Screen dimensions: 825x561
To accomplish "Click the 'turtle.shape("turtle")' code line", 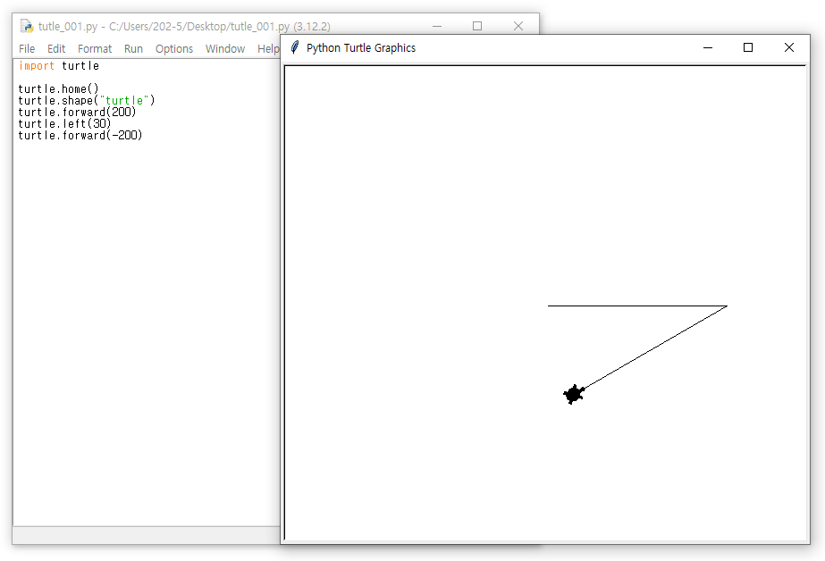I will tap(87, 100).
